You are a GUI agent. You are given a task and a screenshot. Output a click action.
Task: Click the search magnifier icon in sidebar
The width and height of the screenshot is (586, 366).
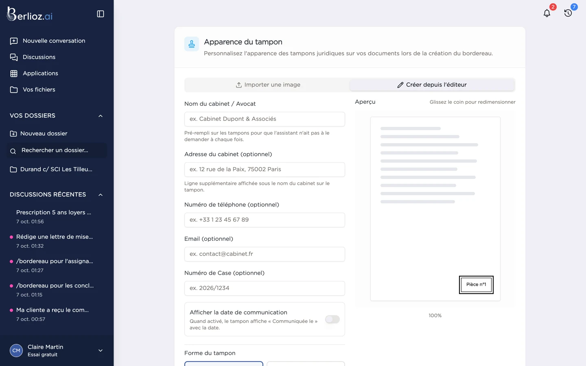pos(13,151)
